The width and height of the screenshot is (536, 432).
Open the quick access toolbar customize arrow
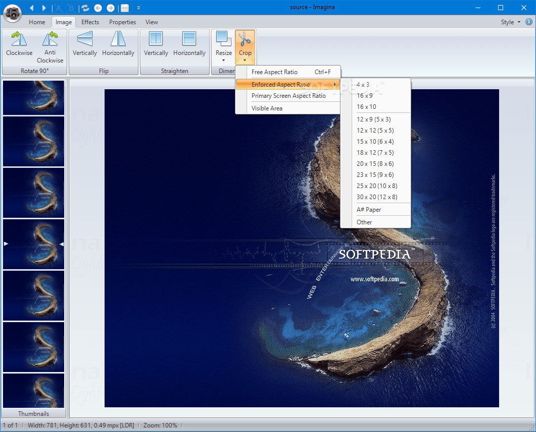[x=138, y=8]
